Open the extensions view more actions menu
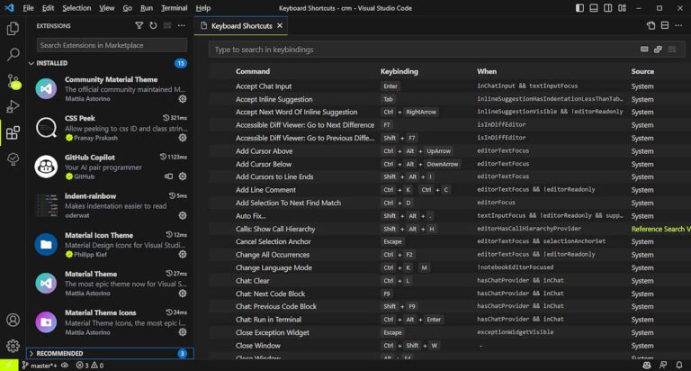691x371 pixels. pyautogui.click(x=183, y=26)
